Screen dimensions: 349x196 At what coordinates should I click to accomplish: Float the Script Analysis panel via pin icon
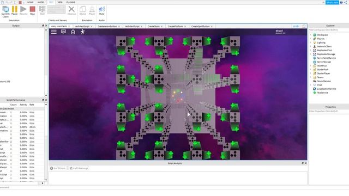303,163
